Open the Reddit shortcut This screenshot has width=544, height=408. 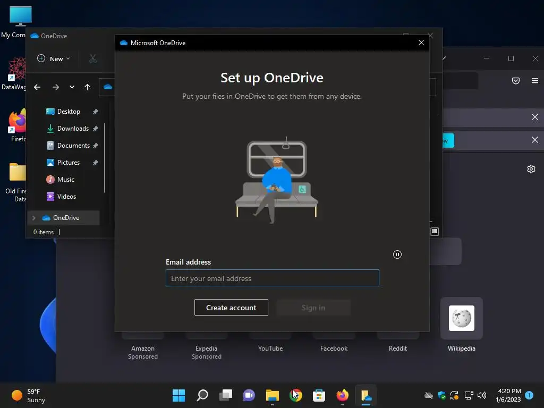point(397,348)
